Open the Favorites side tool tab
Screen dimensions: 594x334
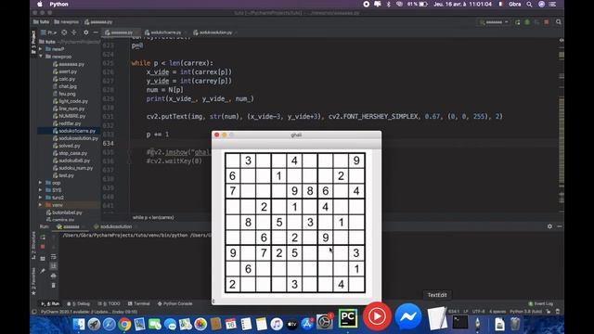tap(33, 281)
